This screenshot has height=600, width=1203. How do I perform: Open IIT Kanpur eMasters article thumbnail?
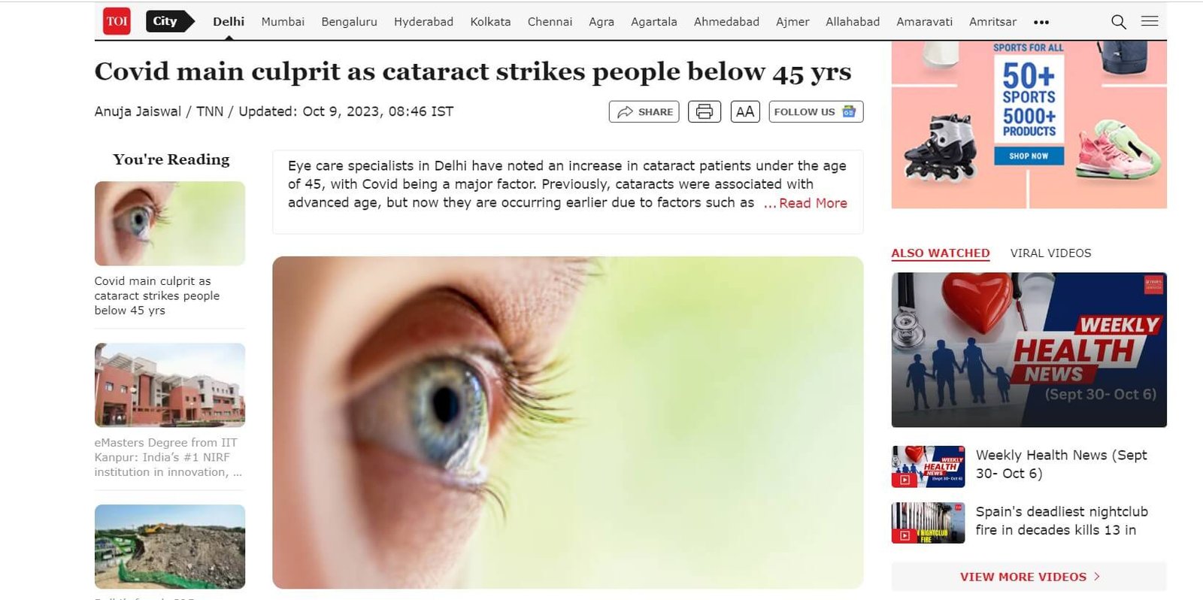(x=170, y=385)
